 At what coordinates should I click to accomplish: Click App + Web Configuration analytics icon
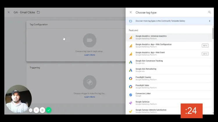coord(131,46)
